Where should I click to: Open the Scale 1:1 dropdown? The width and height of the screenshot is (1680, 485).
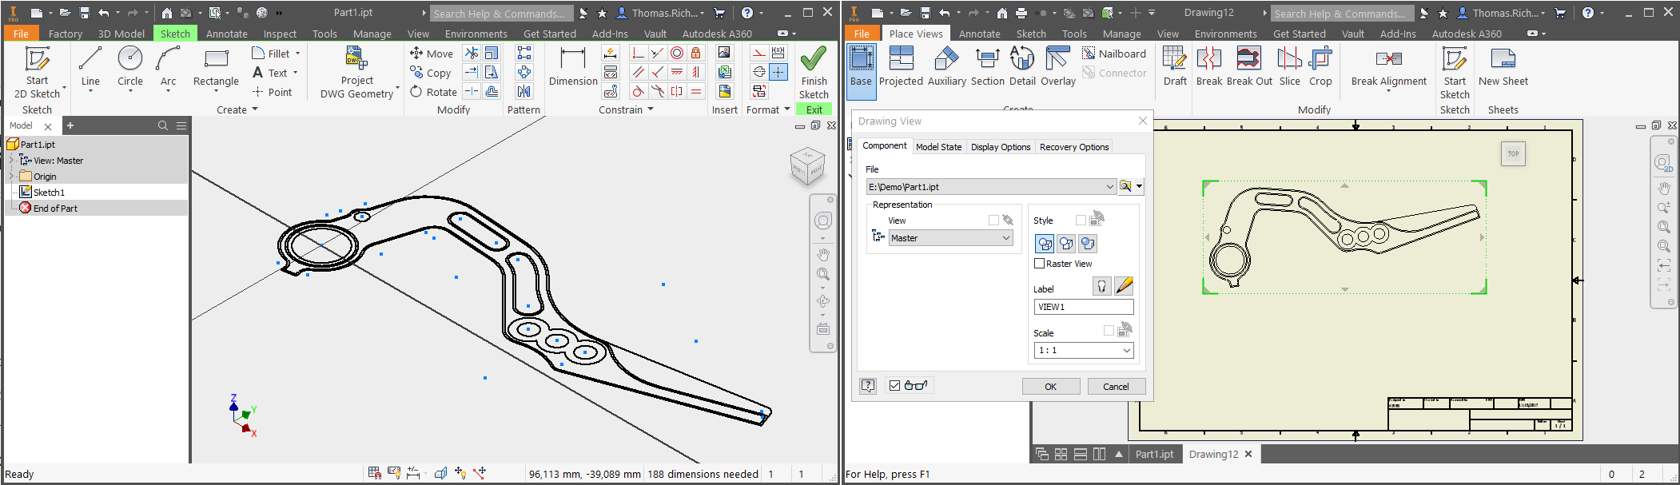pos(1126,351)
